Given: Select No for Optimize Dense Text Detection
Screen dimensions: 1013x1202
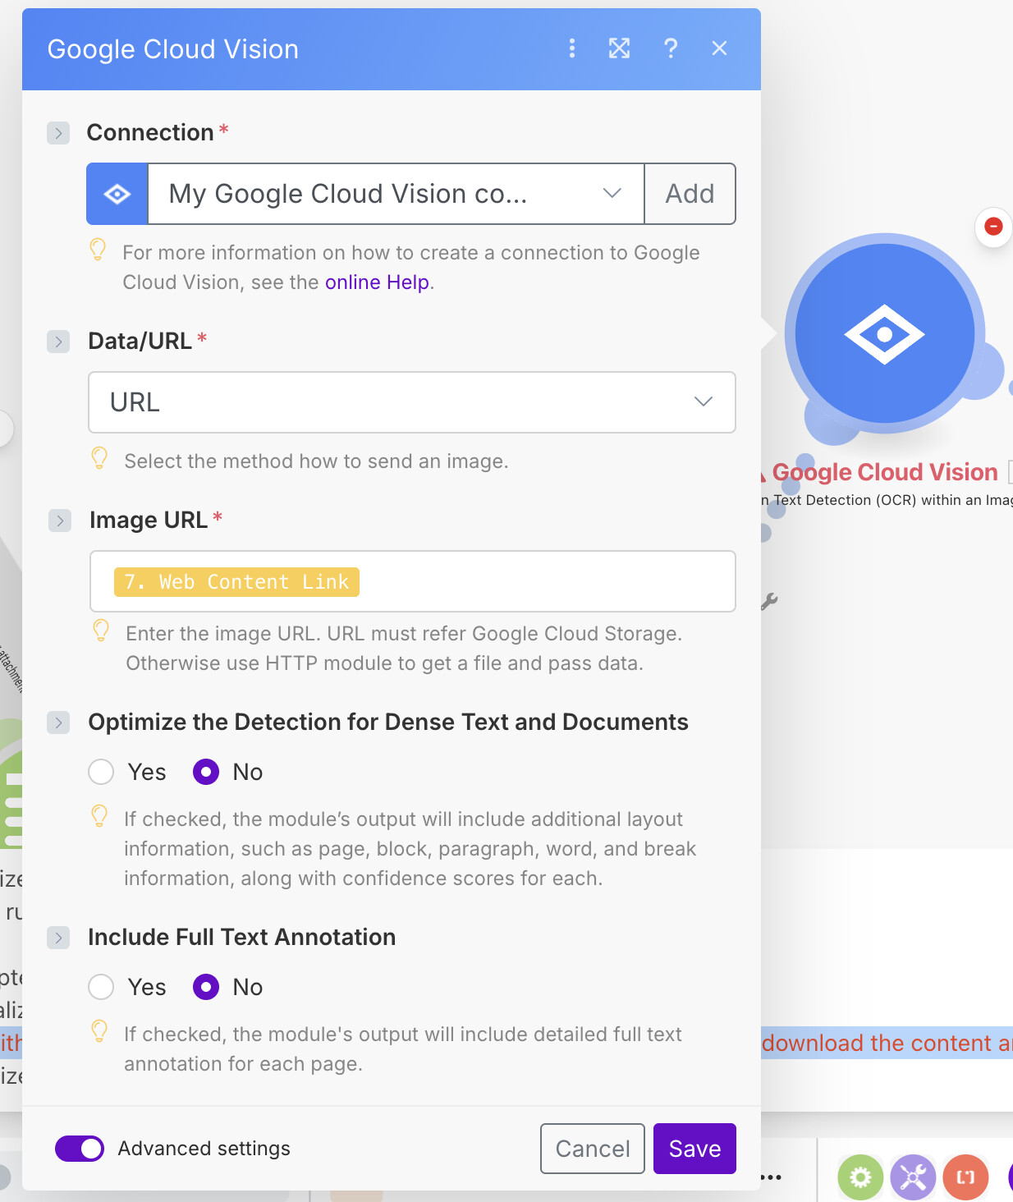Looking at the screenshot, I should 206,772.
